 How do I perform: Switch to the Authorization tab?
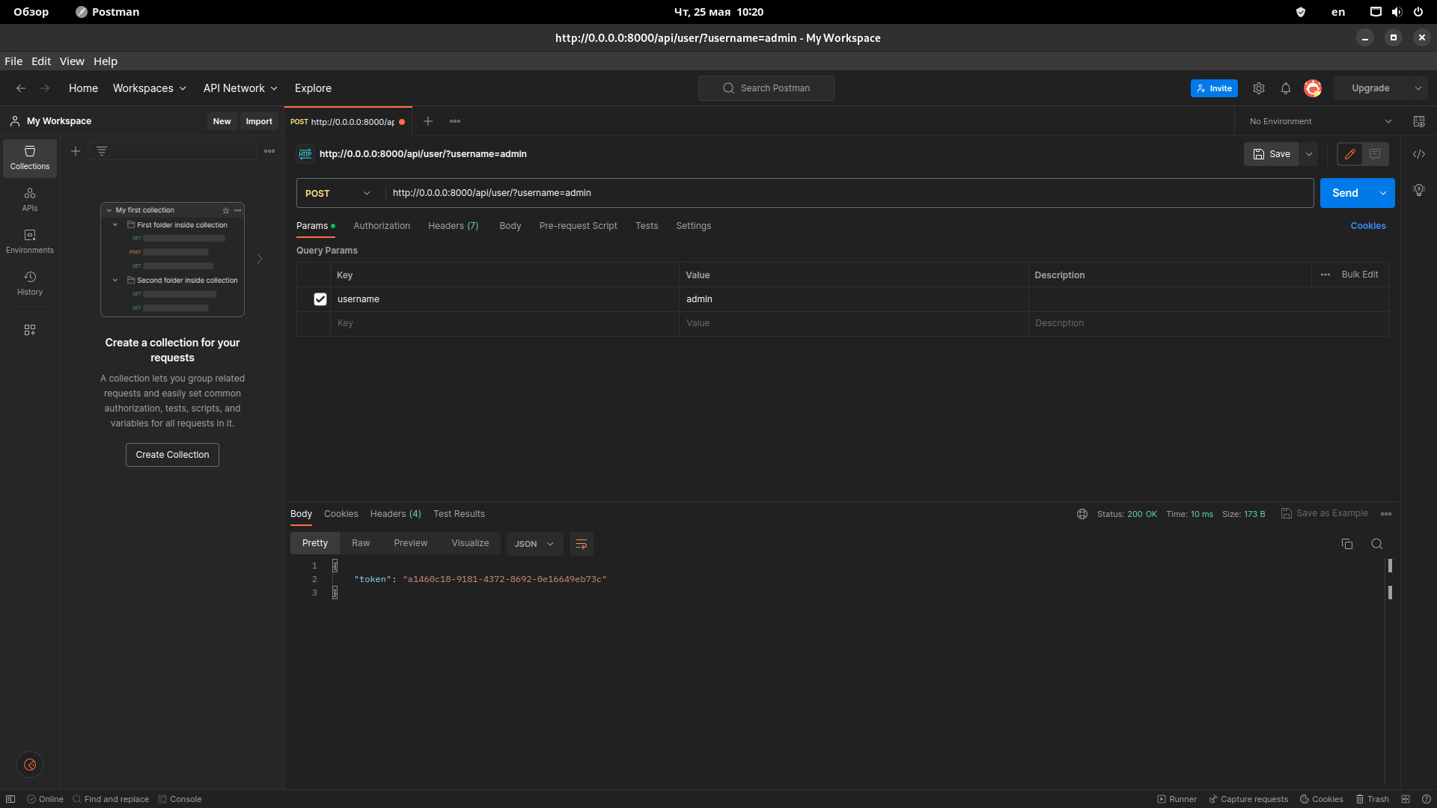click(x=382, y=226)
